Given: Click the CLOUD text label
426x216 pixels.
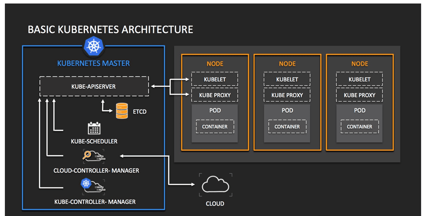Looking at the screenshot, I should pyautogui.click(x=215, y=203).
